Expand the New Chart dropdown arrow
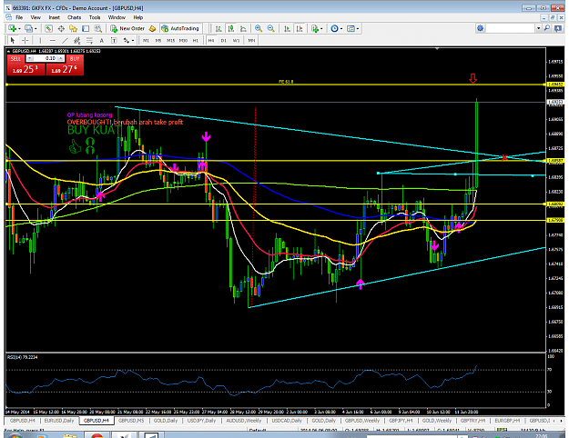Viewport: 569px width, 438px height. pyautogui.click(x=19, y=28)
